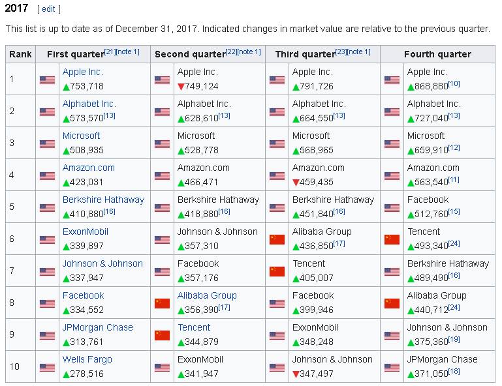Click China flag beside Tencent in Fourth quarter
Screen dimensions: 502x386
392,239
